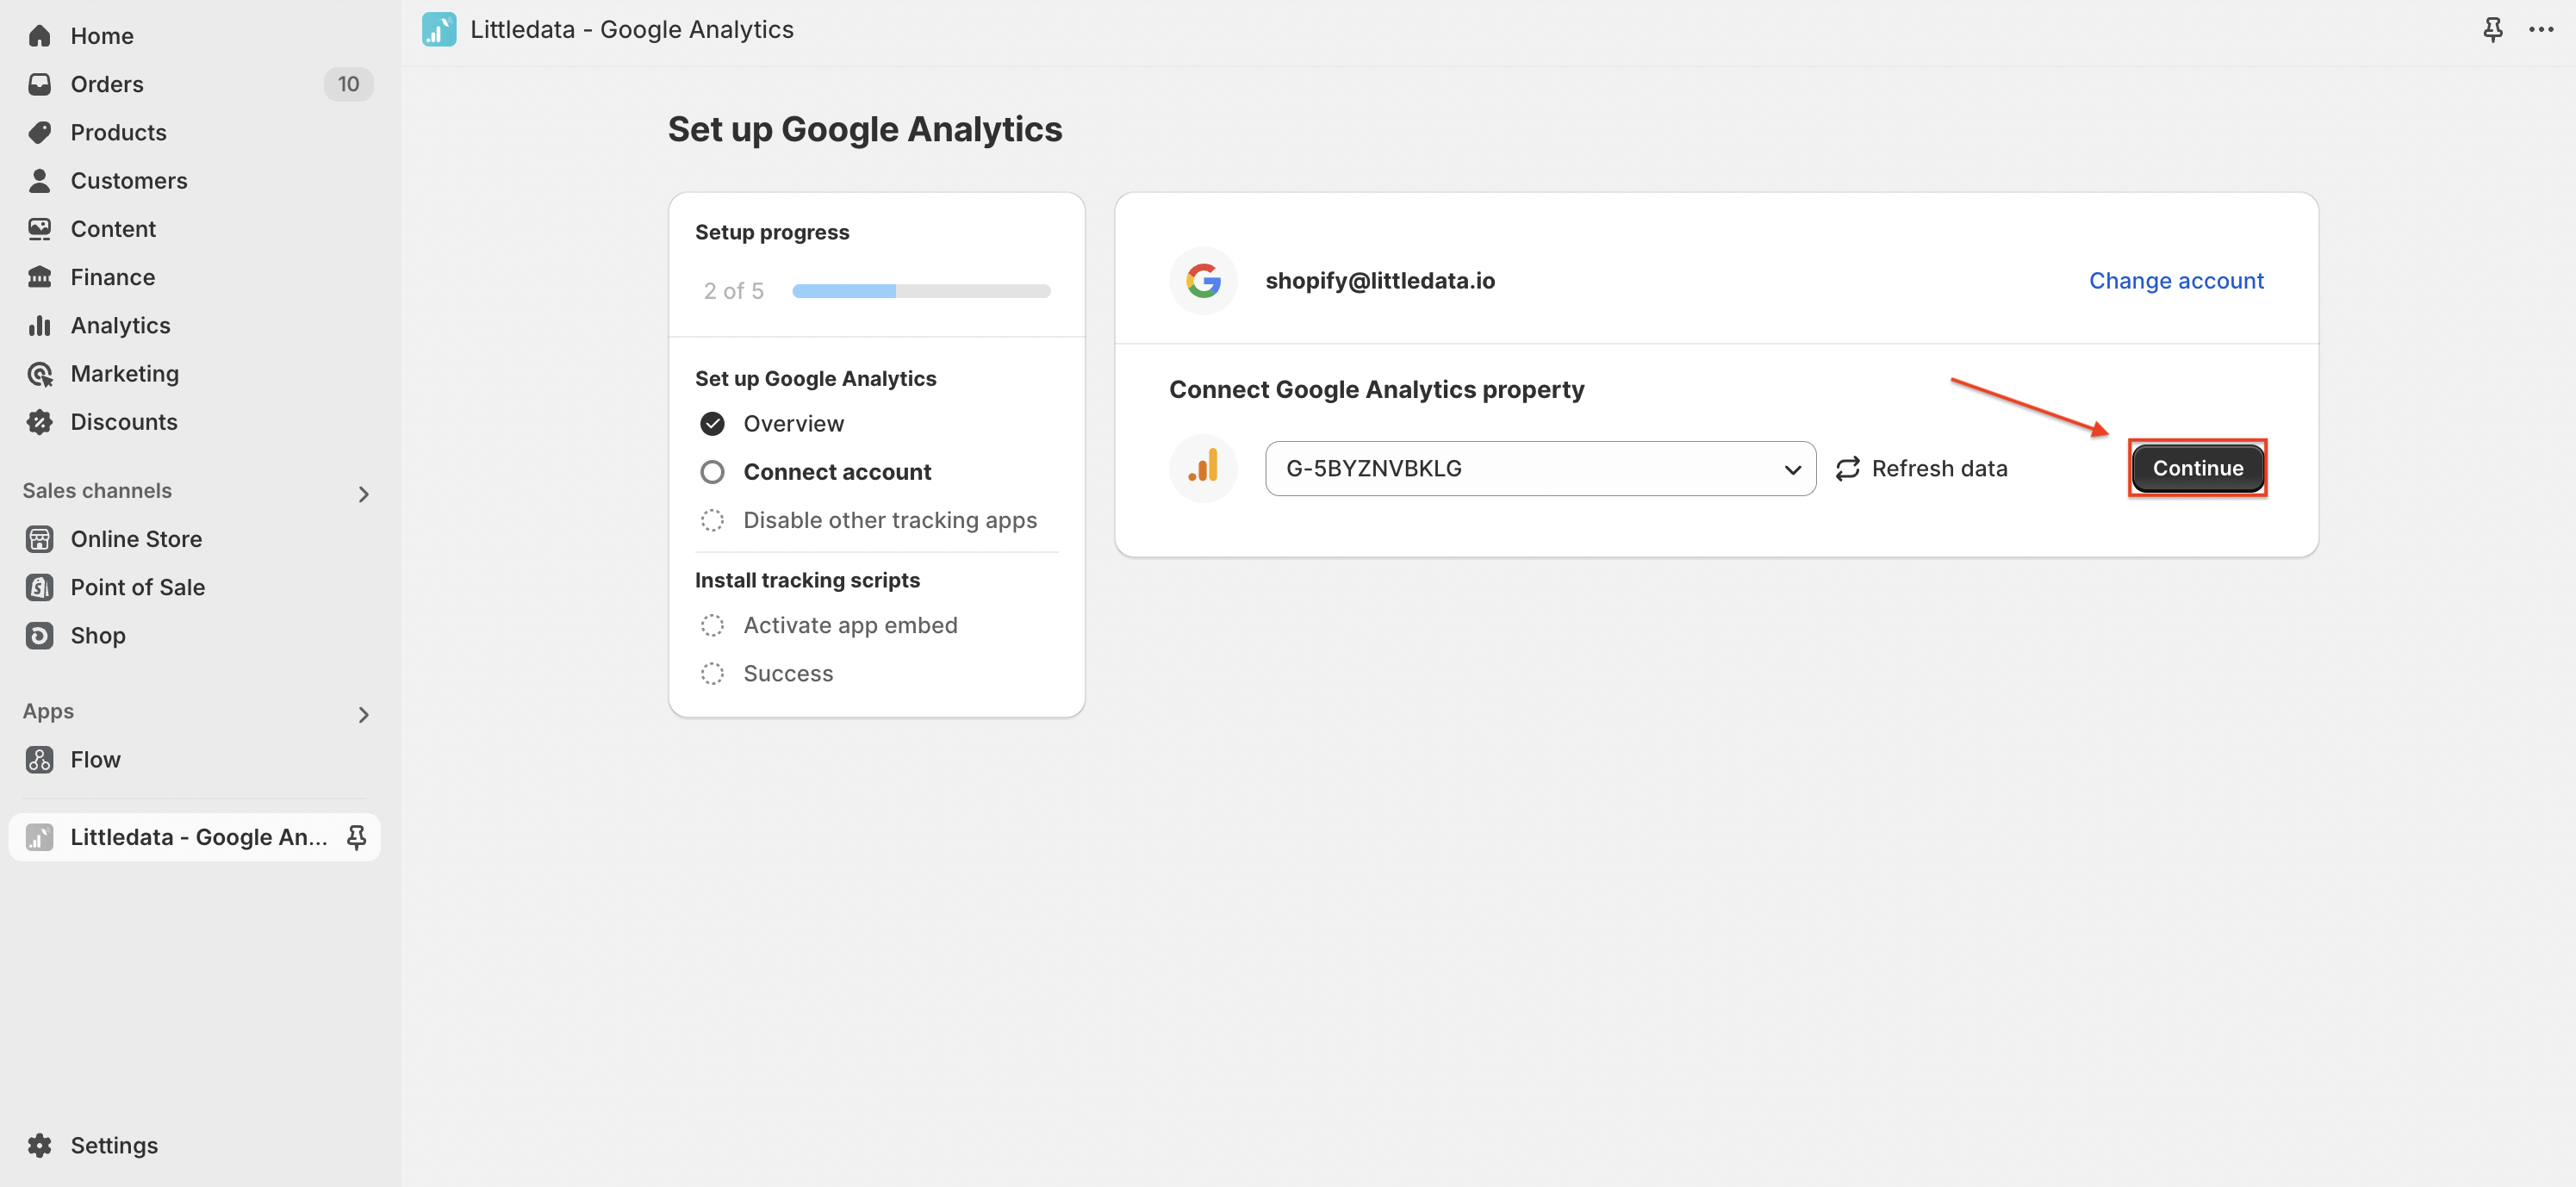
Task: Open the Flow app icon
Action: (39, 760)
